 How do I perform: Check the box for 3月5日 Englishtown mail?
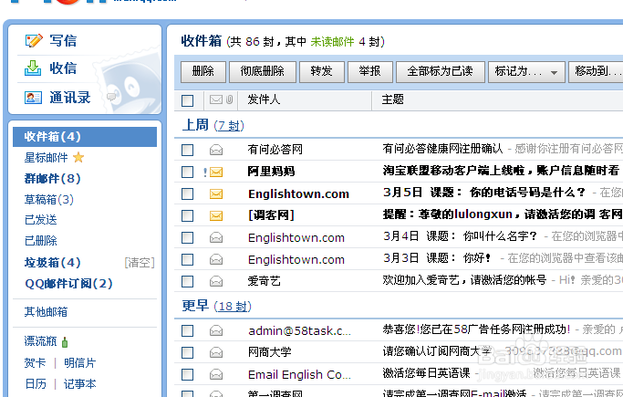click(x=188, y=193)
